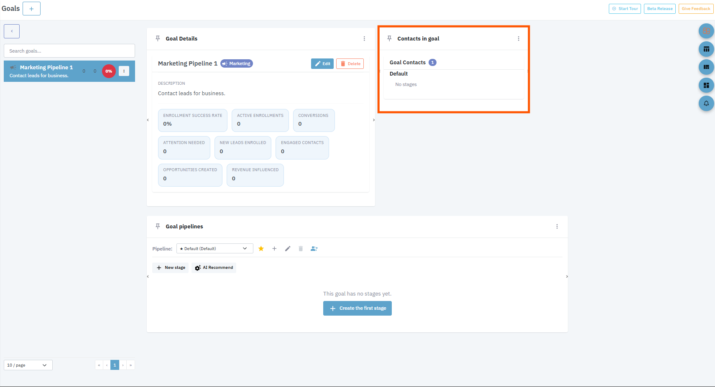Toggle pin on Contacts in goal panel

[389, 38]
